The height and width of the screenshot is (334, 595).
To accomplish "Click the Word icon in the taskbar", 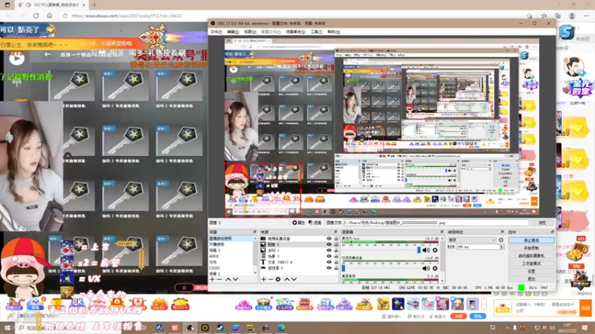I will click(x=160, y=327).
